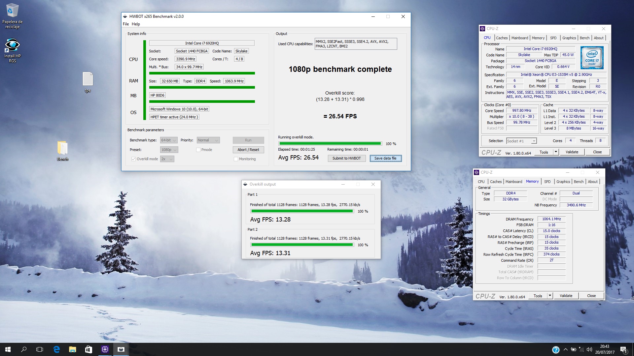Toggle the Overkill mode checkbox
The image size is (634, 356).
(133, 159)
